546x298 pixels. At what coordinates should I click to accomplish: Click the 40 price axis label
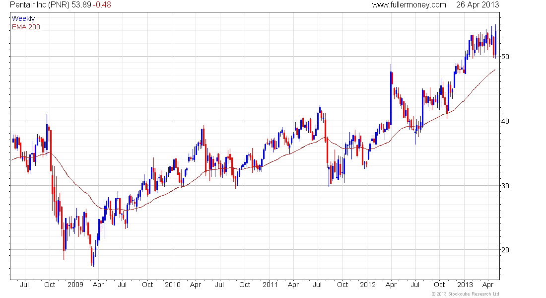(505, 121)
